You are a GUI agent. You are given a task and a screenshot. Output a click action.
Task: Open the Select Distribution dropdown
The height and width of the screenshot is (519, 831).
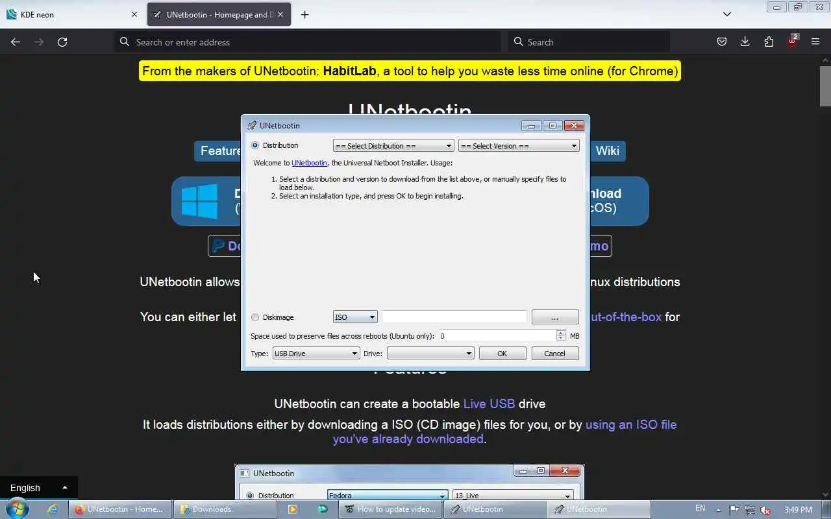(393, 146)
